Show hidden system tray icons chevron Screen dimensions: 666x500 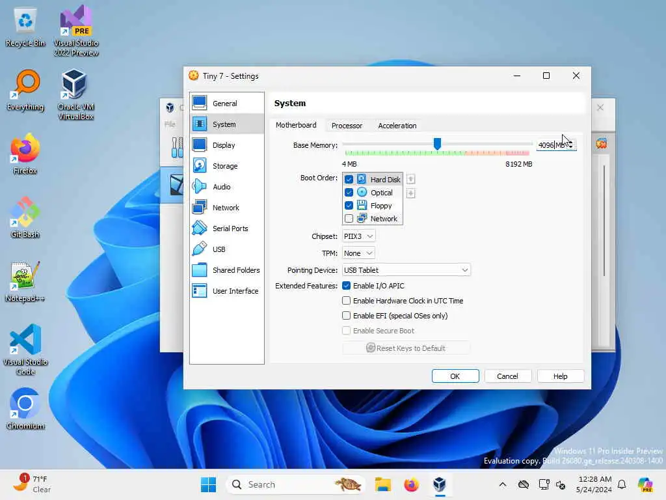pyautogui.click(x=503, y=484)
